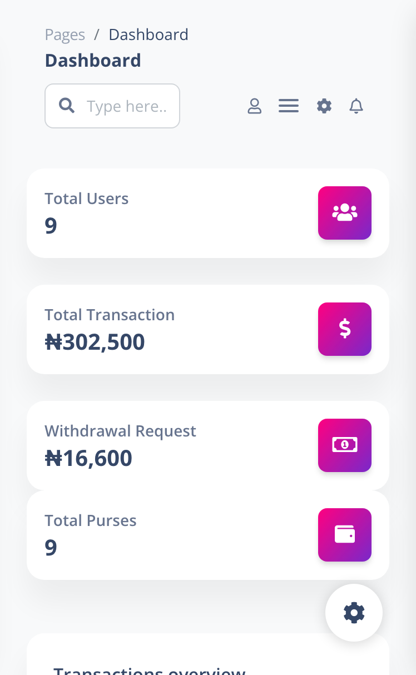Click the bold Dashboard page title

coord(93,60)
